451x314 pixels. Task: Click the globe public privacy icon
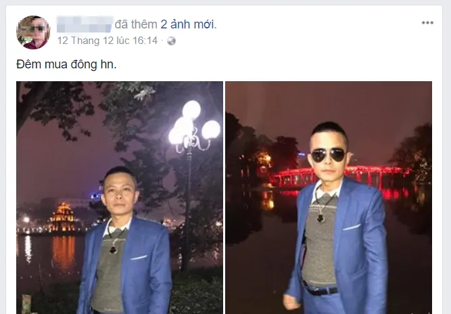click(171, 41)
